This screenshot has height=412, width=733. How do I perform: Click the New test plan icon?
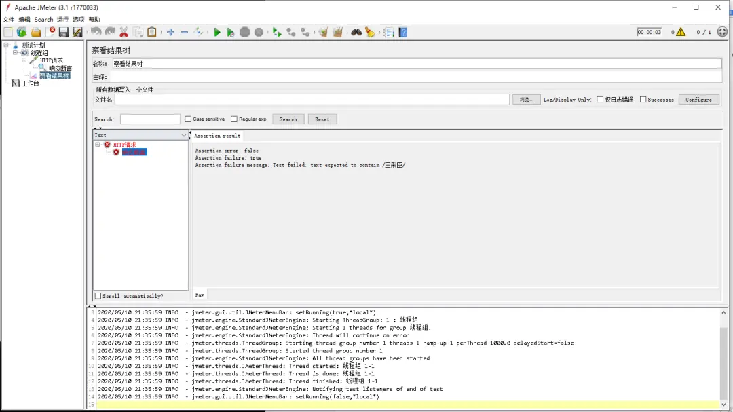coord(8,33)
